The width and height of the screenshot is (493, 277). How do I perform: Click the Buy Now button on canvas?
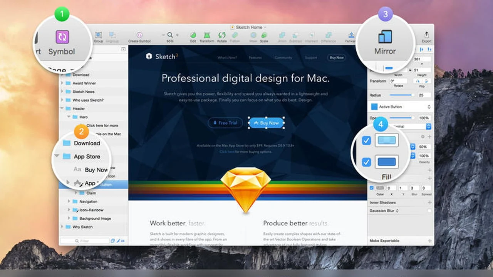pos(267,123)
